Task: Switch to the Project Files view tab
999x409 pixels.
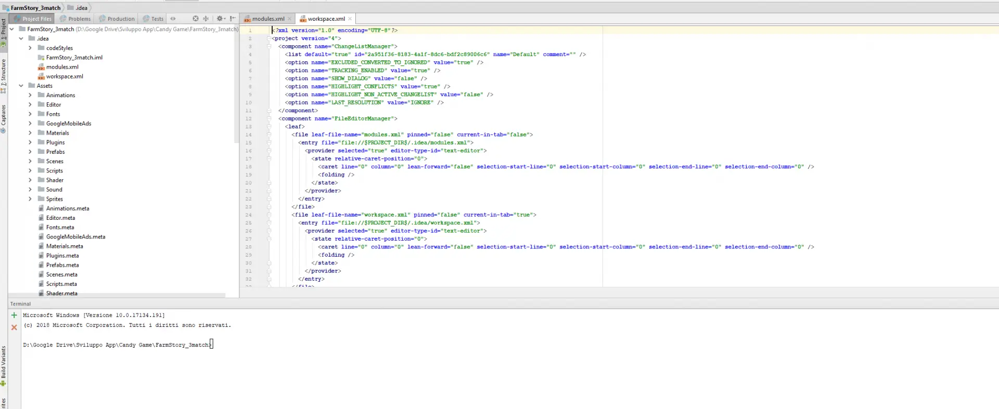Action: [x=32, y=19]
